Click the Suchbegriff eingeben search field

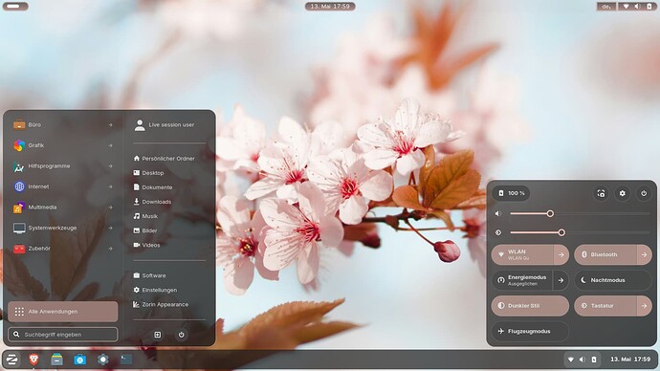[63, 335]
